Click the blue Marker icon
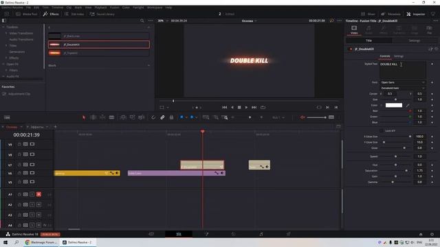 pos(192,117)
